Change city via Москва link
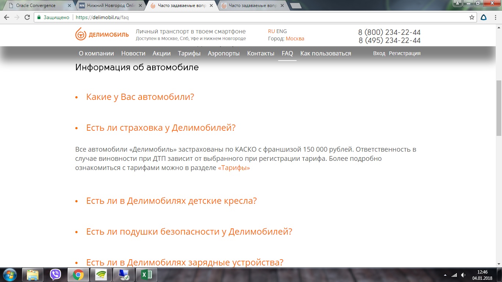The height and width of the screenshot is (282, 502). [x=295, y=39]
